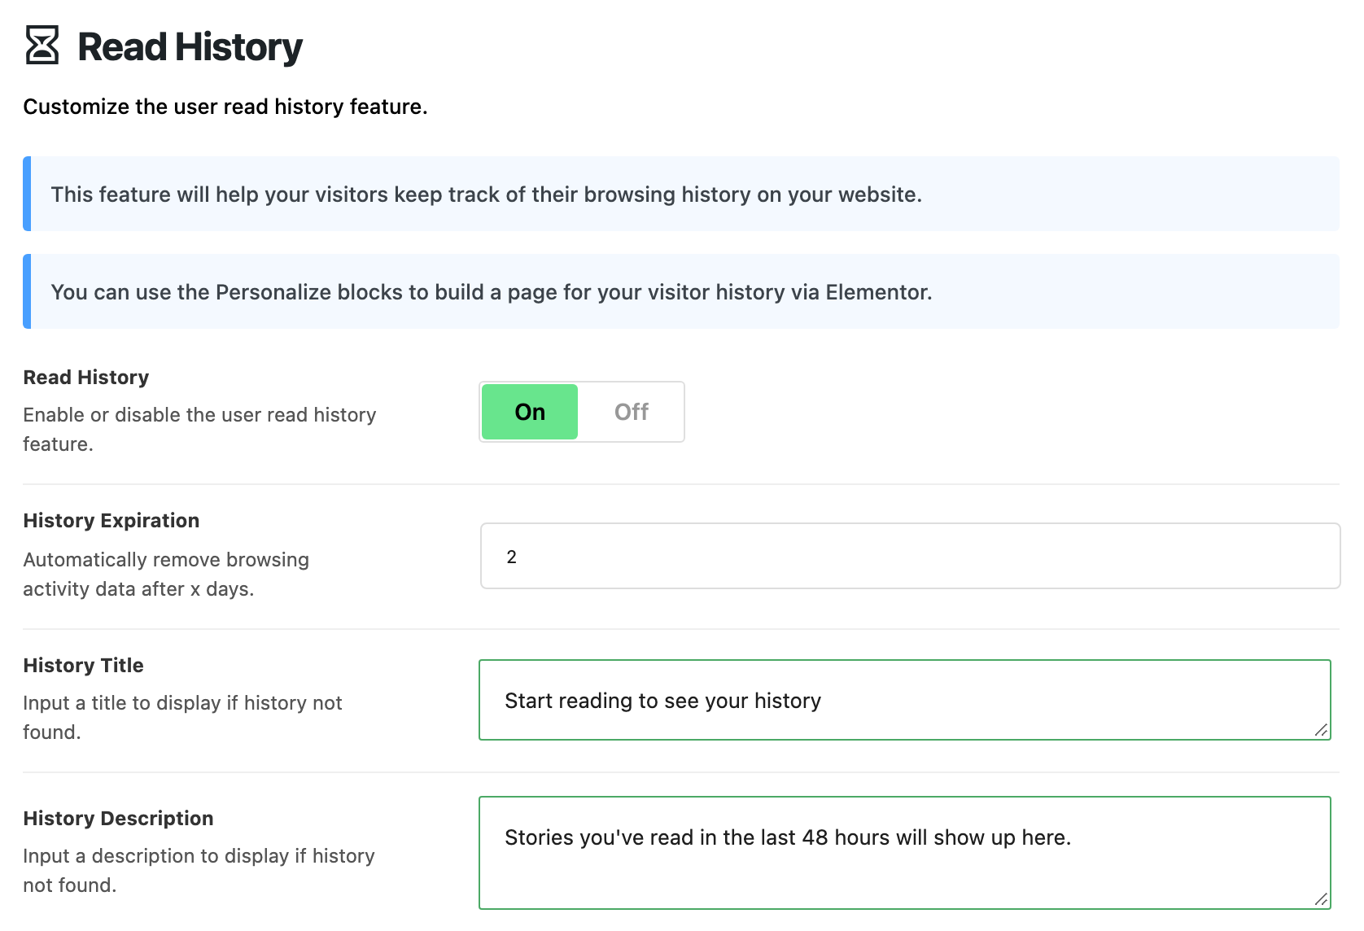1364x931 pixels.
Task: Grab the History Title textarea resize handle
Action: pyautogui.click(x=1322, y=731)
